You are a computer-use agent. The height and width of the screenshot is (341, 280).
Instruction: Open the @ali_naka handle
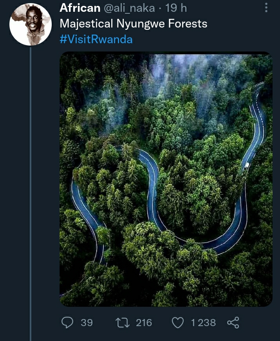point(129,8)
